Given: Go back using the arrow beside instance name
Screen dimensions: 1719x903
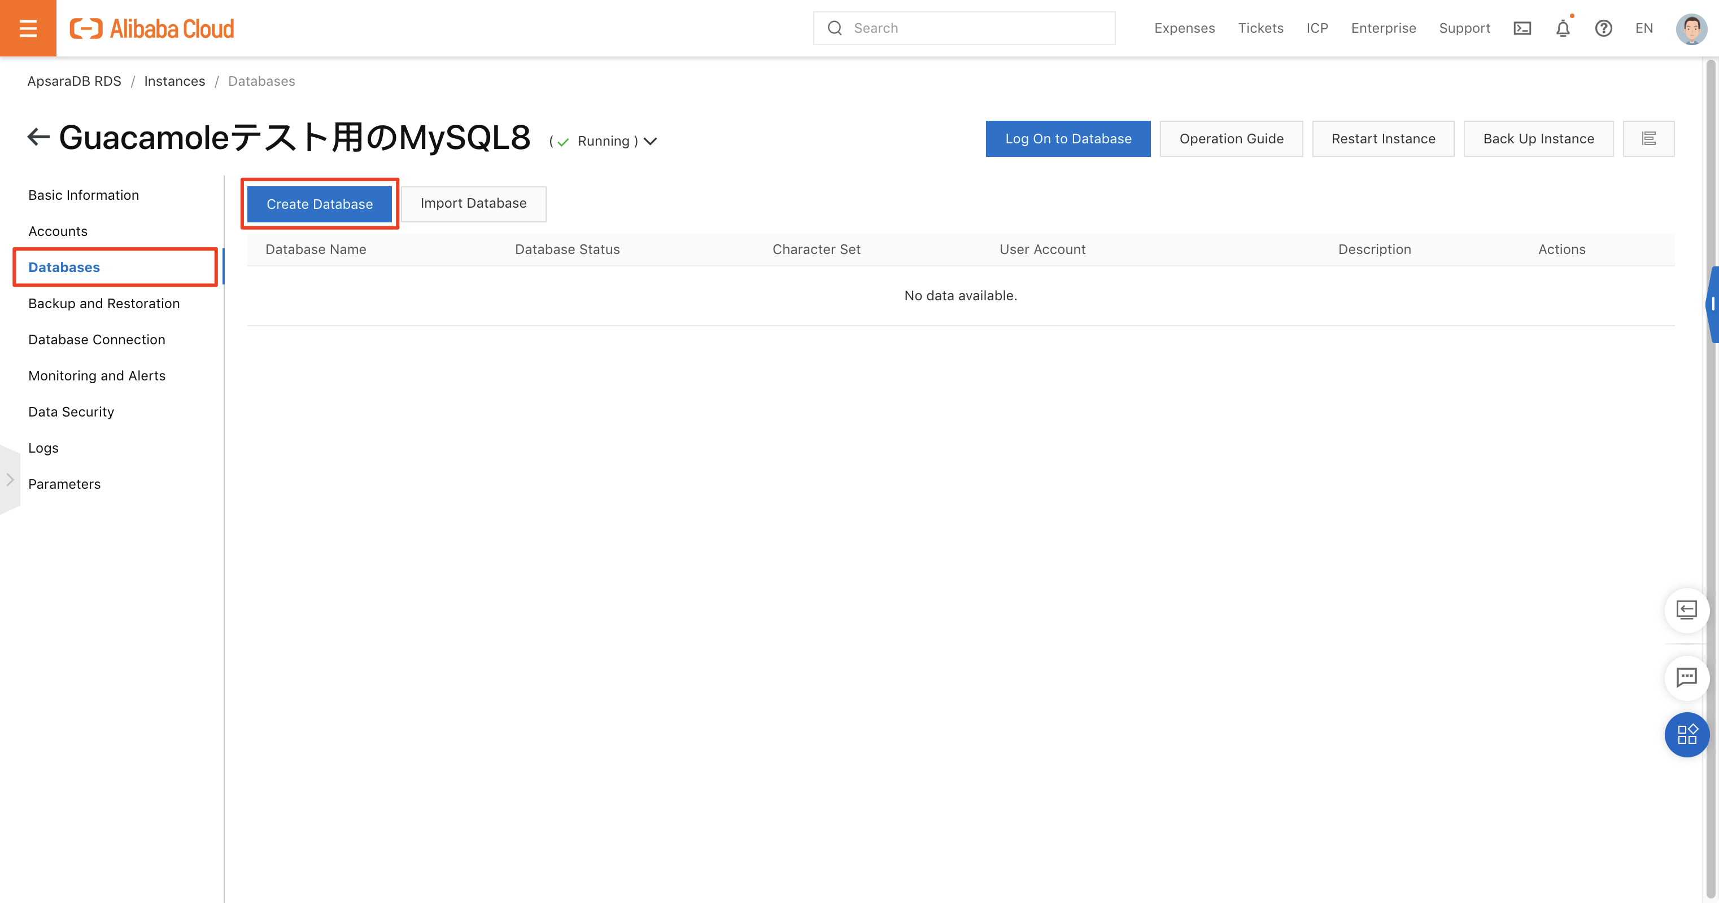Looking at the screenshot, I should click(38, 137).
